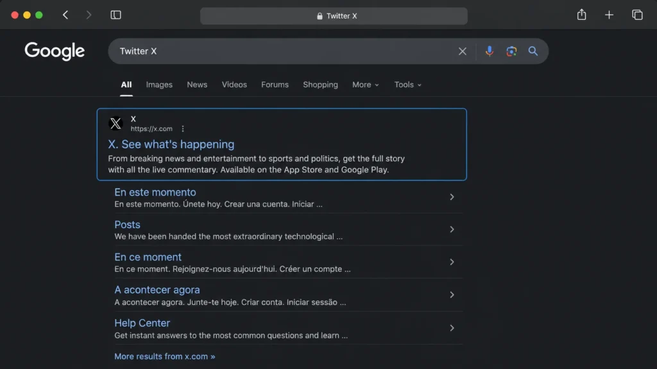Click the voice search microphone icon
The image size is (657, 369).
489,51
